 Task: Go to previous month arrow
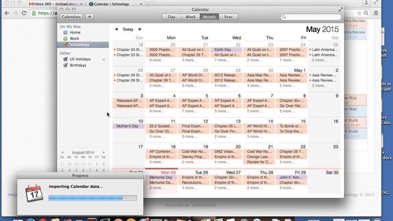click(116, 29)
